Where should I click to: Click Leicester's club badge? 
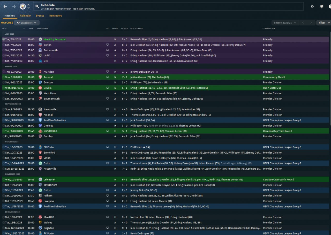coord(40,179)
